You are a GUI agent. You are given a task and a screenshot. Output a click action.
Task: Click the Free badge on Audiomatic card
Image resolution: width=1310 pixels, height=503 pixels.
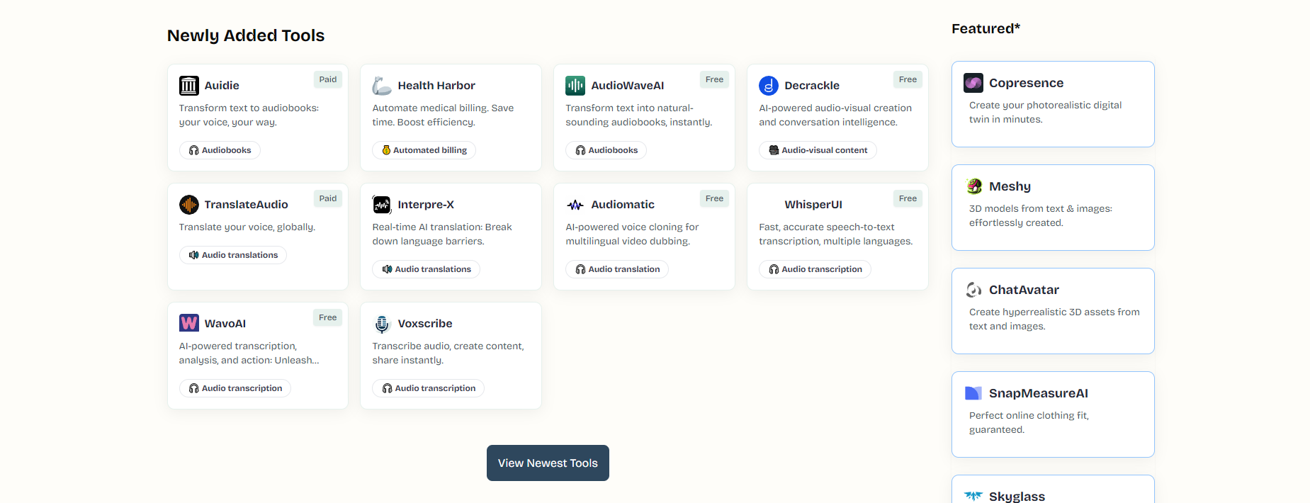coord(714,198)
